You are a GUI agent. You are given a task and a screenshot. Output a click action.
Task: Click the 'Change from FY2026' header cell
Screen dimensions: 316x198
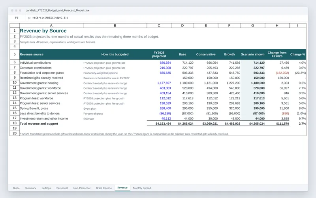pos(277,54)
